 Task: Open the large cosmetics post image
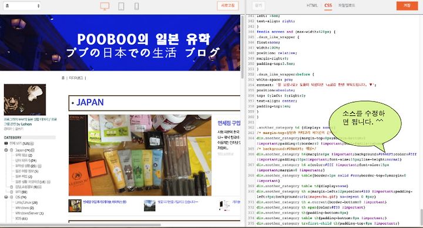140,155
